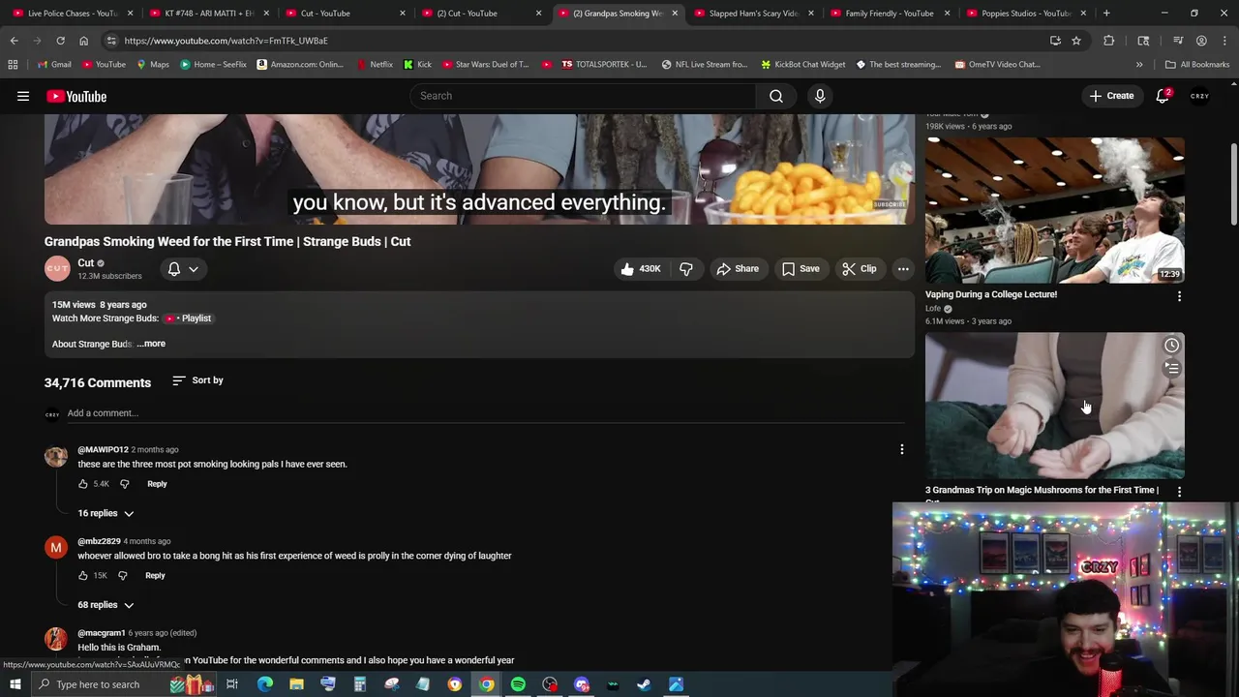Expand the description with ...more
1239x697 pixels.
tap(152, 344)
